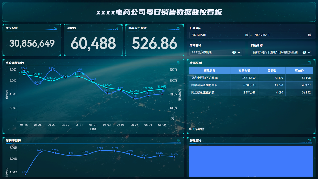
Task: Click the filter icon on 客单价平均值 card
Action: tap(178, 28)
